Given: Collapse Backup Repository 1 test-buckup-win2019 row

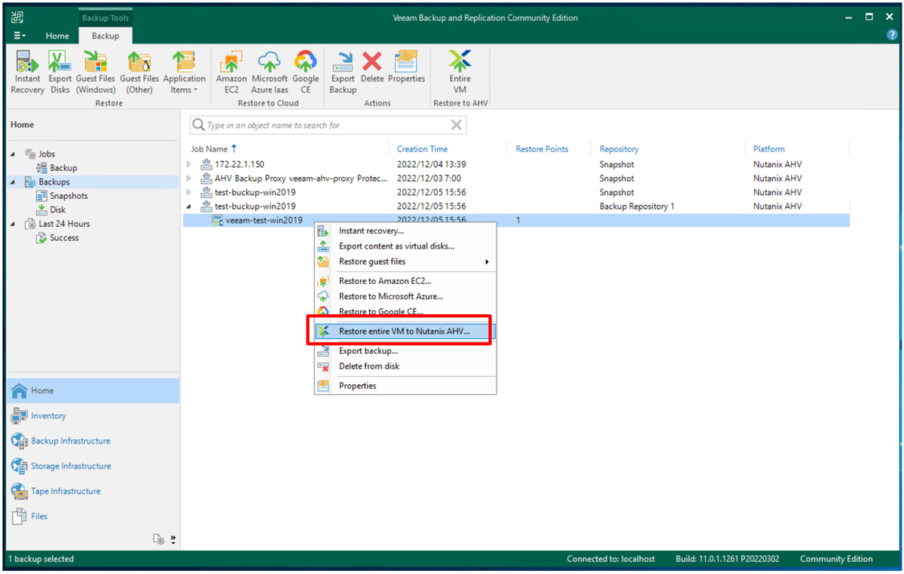Looking at the screenshot, I should (189, 206).
